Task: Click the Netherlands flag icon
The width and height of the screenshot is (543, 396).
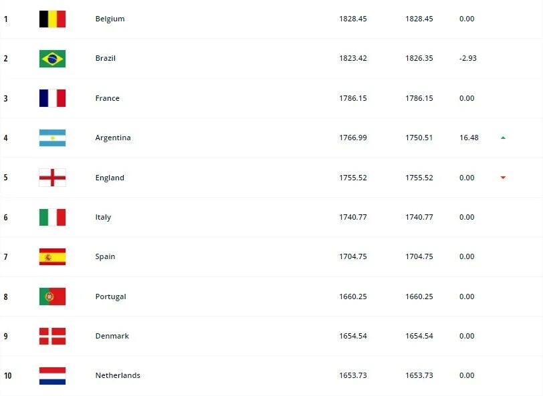Action: coord(52,375)
